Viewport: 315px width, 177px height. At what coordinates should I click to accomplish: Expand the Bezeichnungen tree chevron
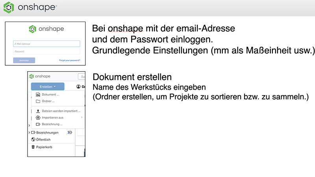tap(29, 133)
